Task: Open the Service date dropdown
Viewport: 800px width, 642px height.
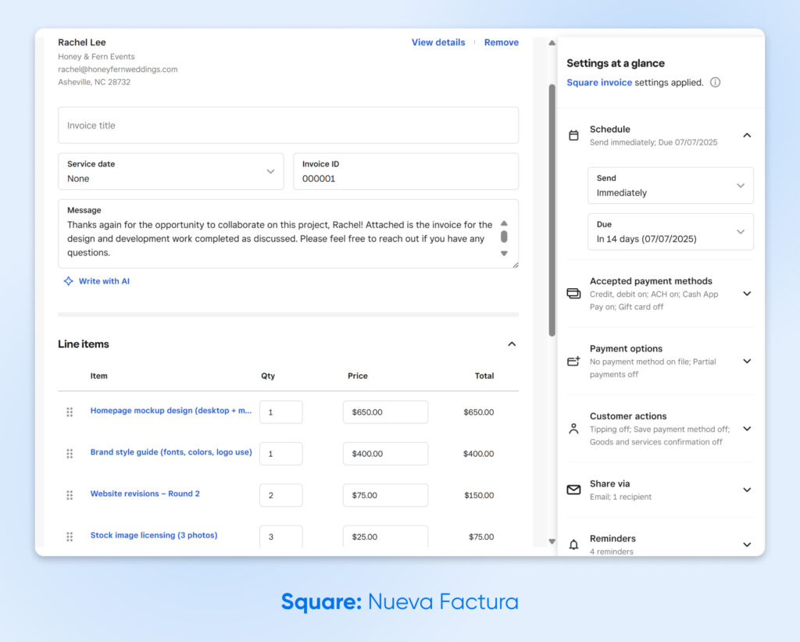Action: 270,171
